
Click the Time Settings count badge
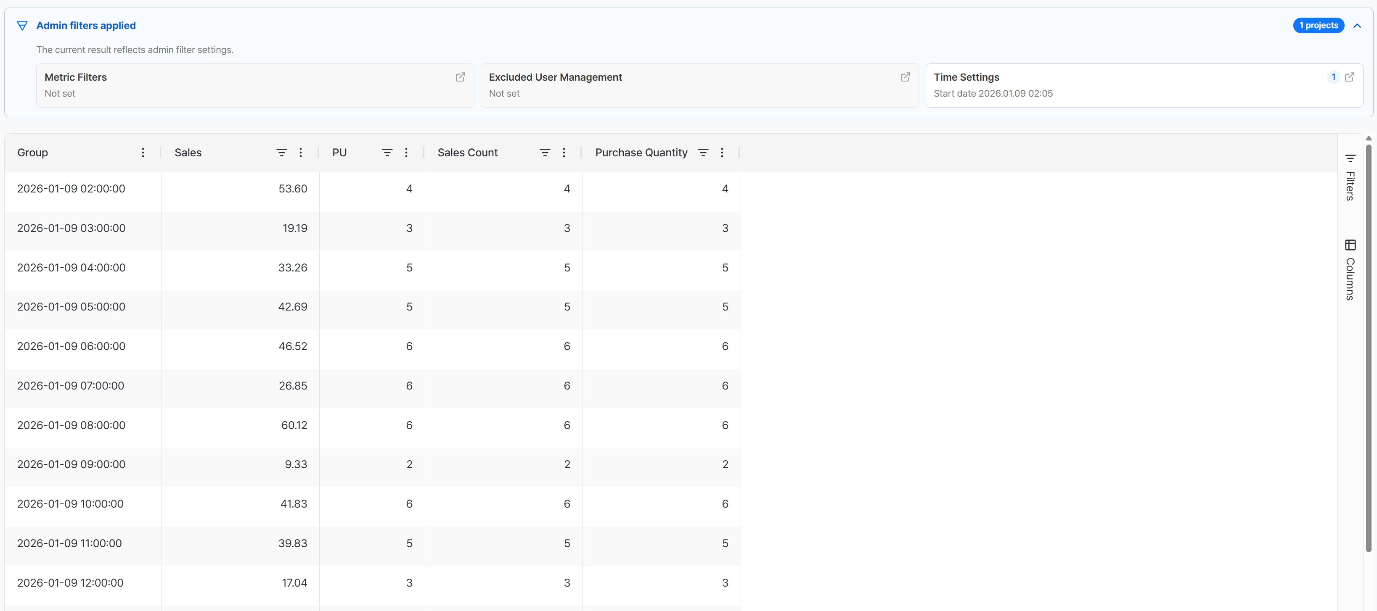click(1333, 77)
